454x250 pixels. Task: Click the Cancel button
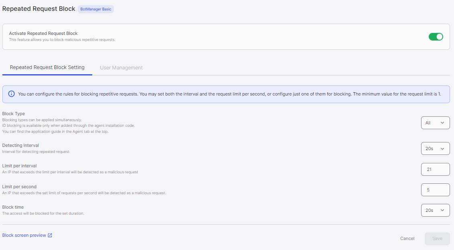point(407,238)
